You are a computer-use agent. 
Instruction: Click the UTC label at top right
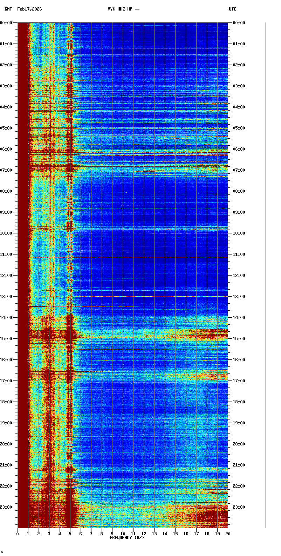233,9
